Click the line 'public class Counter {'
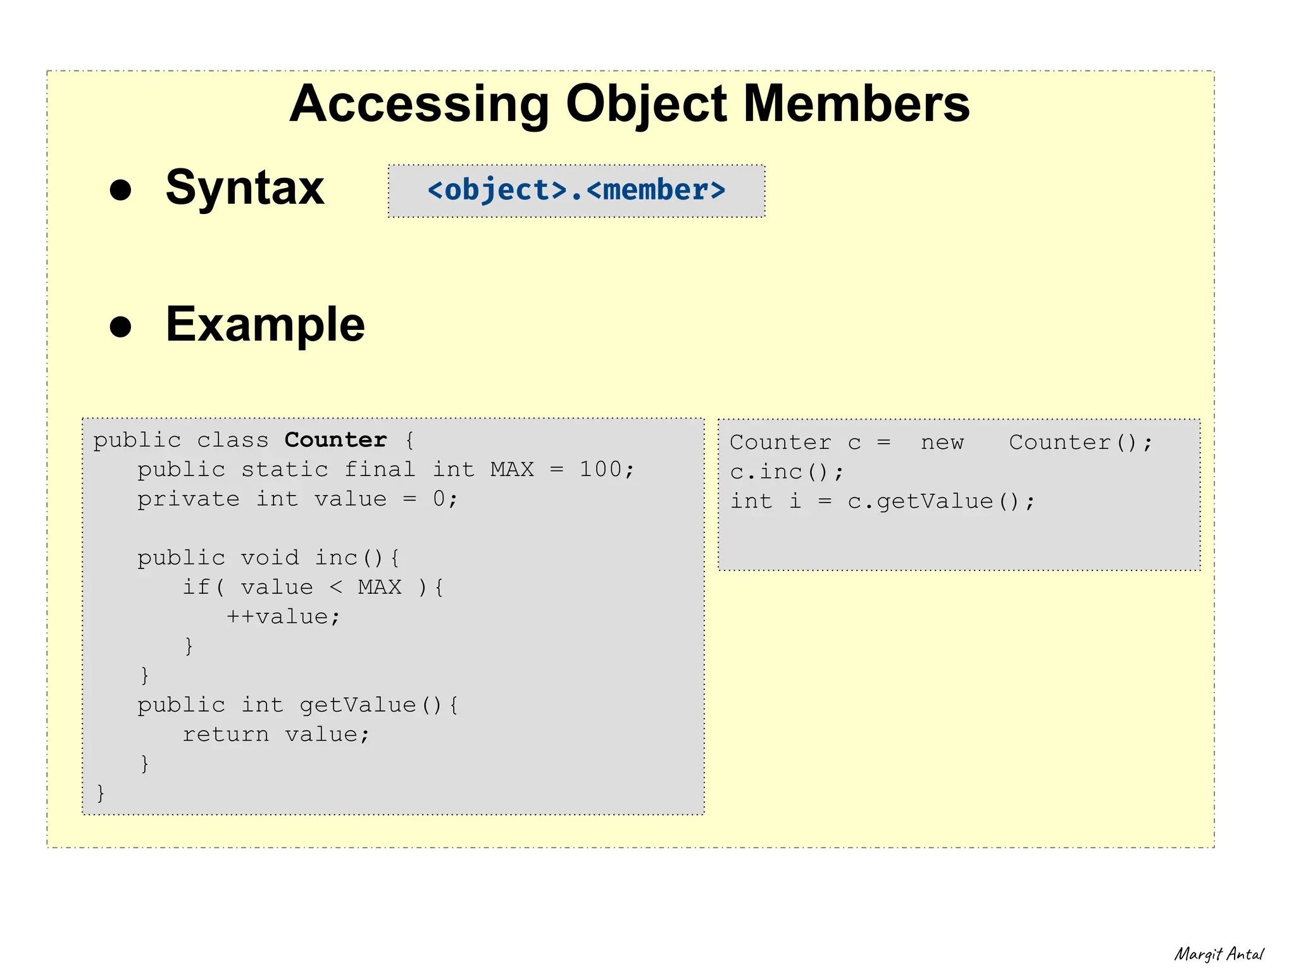 point(254,440)
